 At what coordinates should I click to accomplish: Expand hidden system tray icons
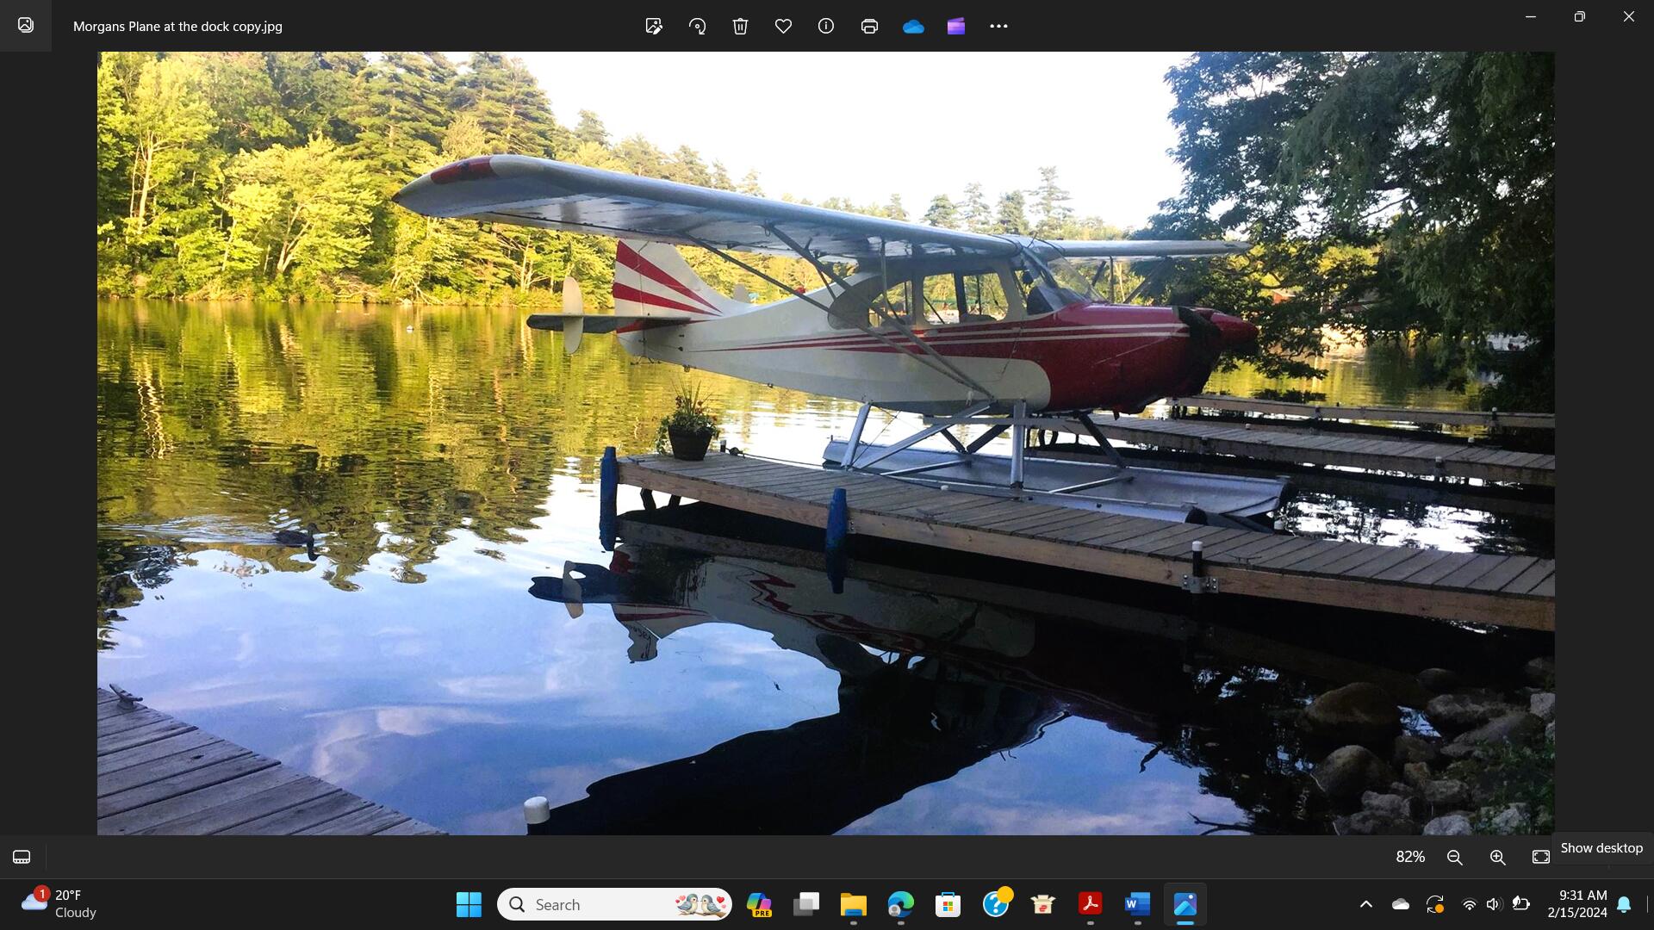1366,904
